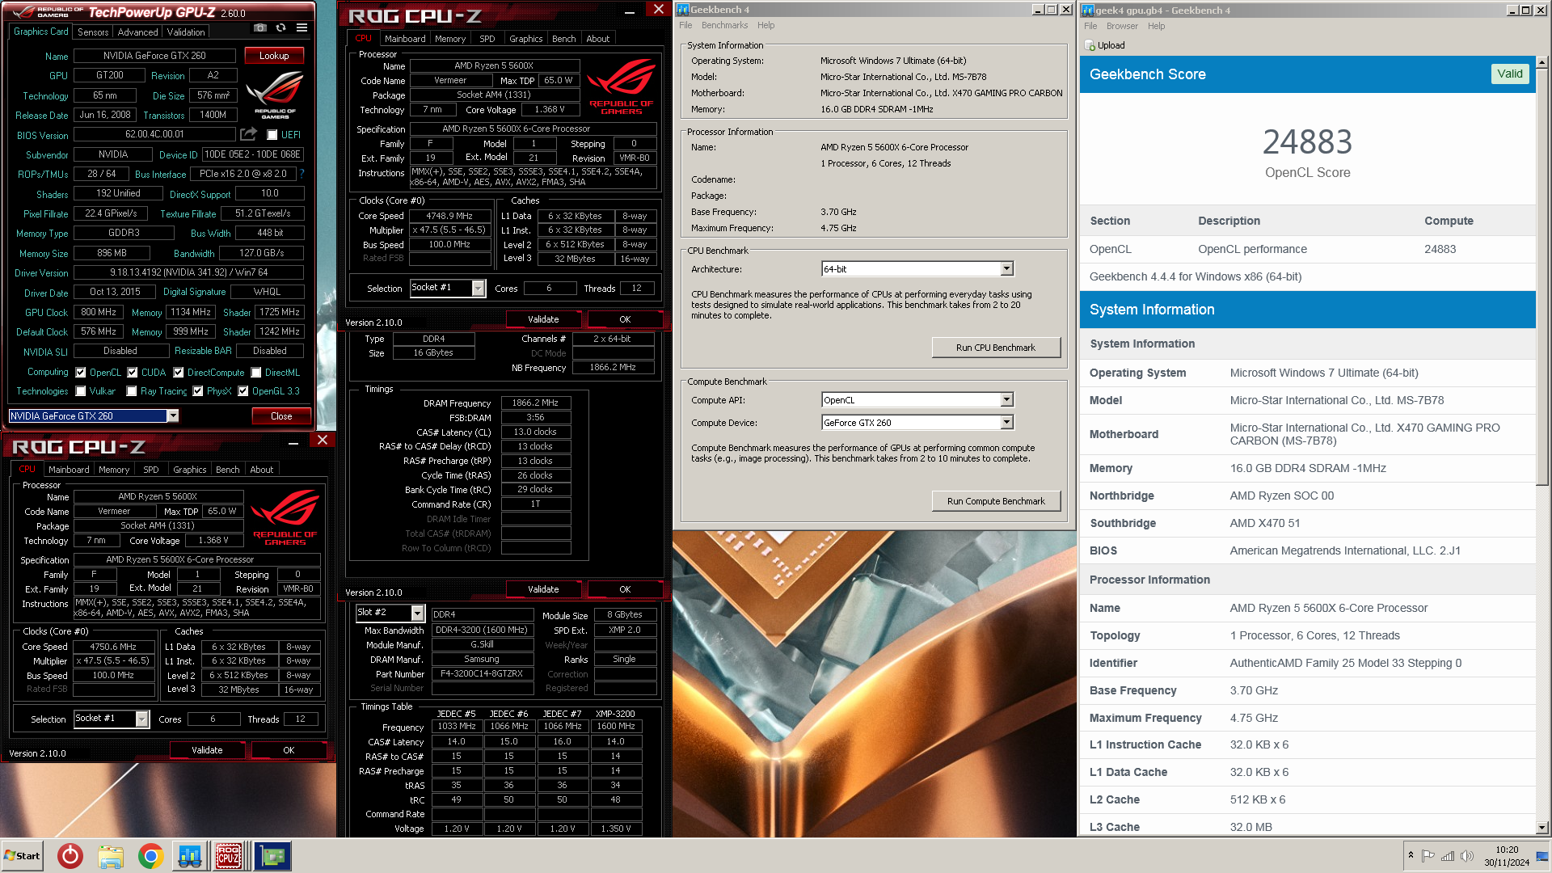This screenshot has width=1552, height=873.
Task: Click Geekbench browser scrollbar down arrow
Action: coord(1542,828)
